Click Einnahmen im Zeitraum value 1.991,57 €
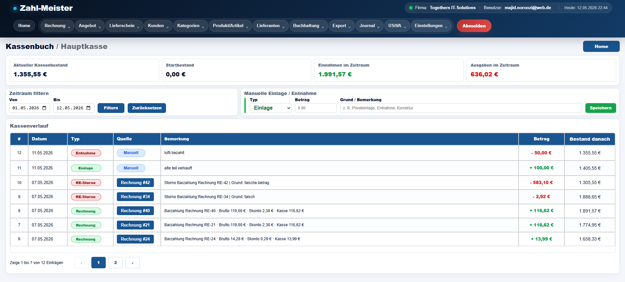This screenshot has height=282, width=625. (335, 74)
